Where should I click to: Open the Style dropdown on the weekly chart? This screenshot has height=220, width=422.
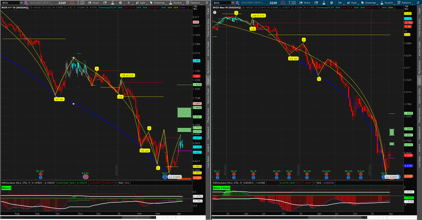[x=352, y=3]
